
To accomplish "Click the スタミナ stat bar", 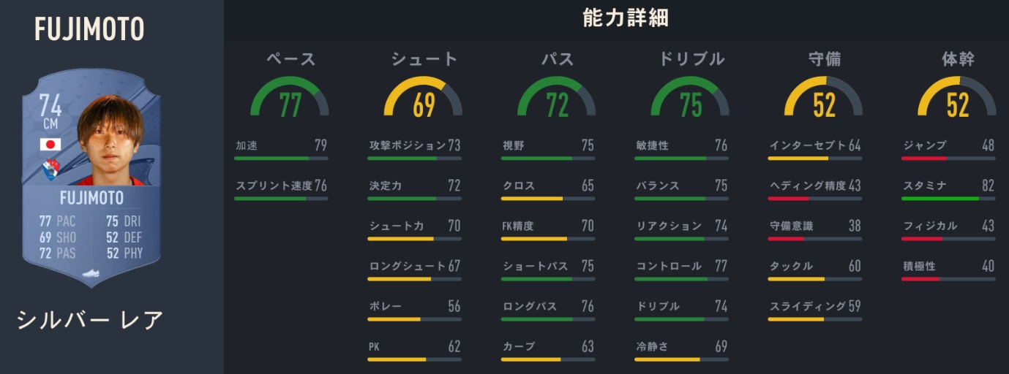I will (x=948, y=198).
